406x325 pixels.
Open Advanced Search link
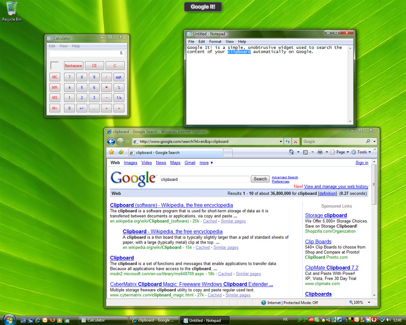click(285, 177)
